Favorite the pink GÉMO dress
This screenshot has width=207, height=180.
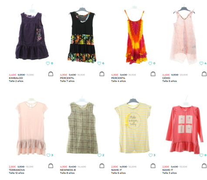pyautogui.click(x=201, y=63)
